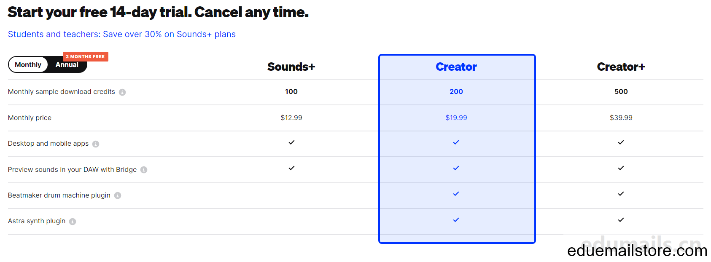The height and width of the screenshot is (262, 711).
Task: Switch billing to Monthly
Action: click(28, 64)
